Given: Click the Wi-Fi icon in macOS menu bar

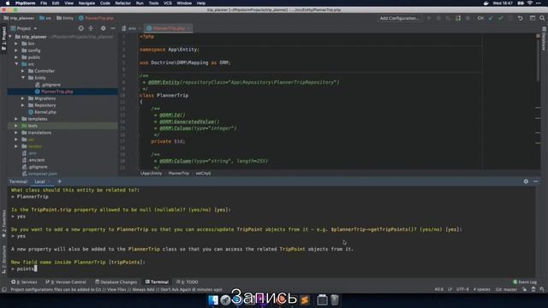Looking at the screenshot, I should [530, 3].
